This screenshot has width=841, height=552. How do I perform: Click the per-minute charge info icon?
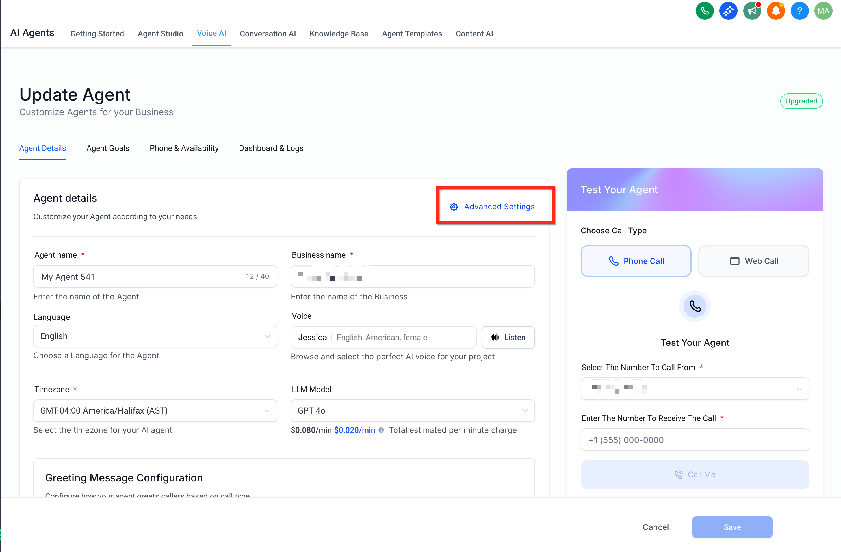(381, 430)
